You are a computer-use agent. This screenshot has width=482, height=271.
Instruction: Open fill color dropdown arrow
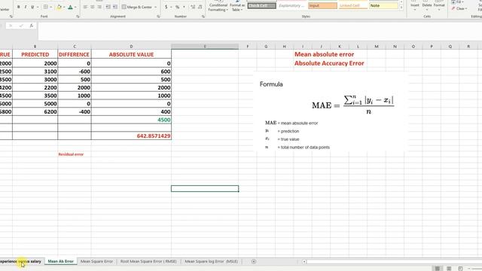click(64, 7)
